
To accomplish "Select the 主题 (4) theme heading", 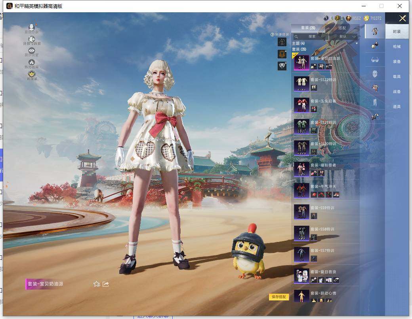I will (298, 43).
